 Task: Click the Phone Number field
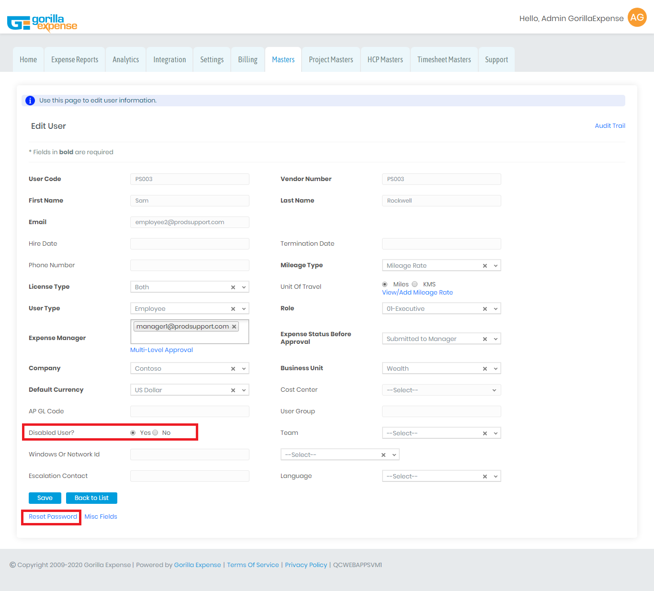point(190,265)
